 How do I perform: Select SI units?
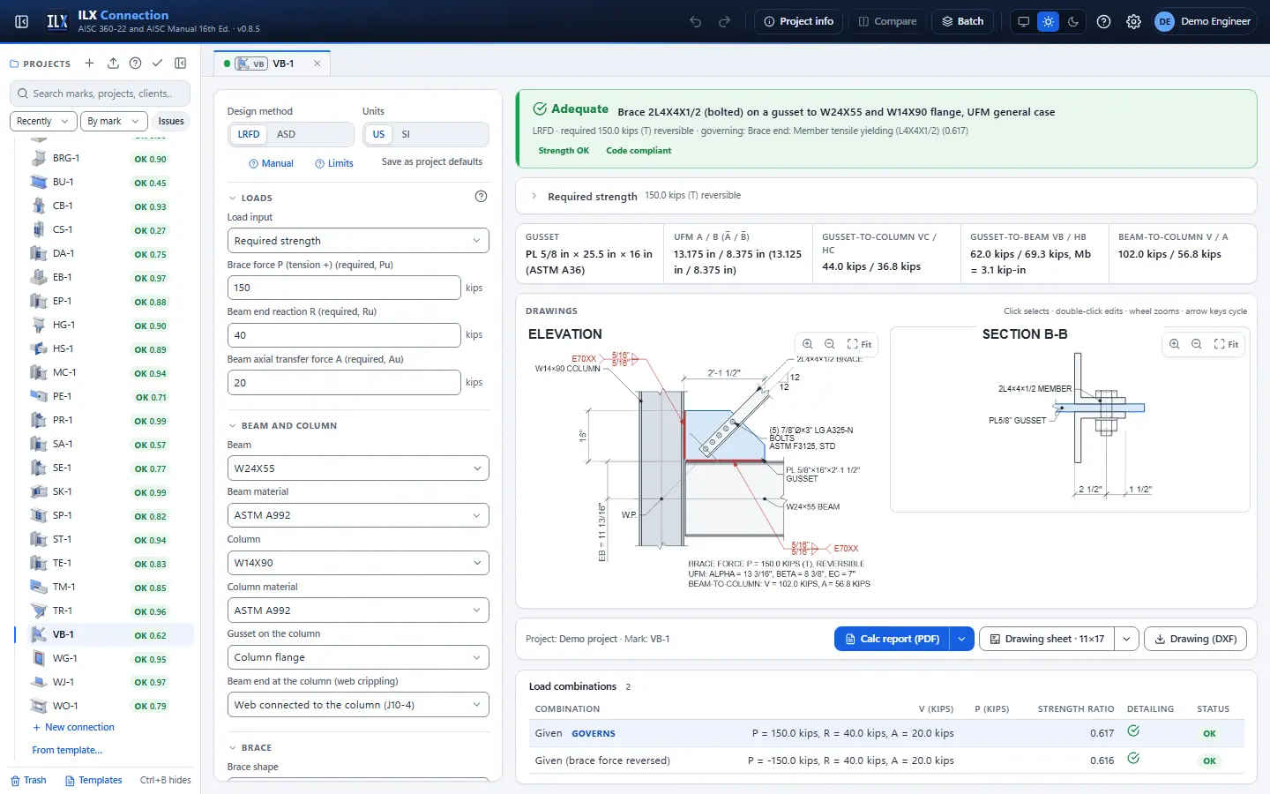click(x=406, y=134)
